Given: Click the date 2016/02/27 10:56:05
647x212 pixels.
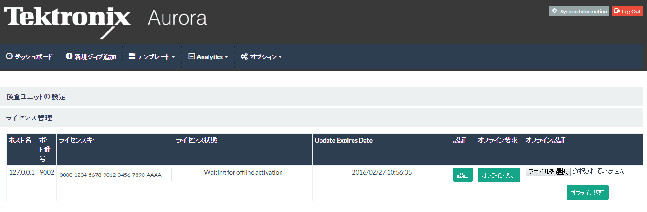Looking at the screenshot, I should tap(382, 172).
